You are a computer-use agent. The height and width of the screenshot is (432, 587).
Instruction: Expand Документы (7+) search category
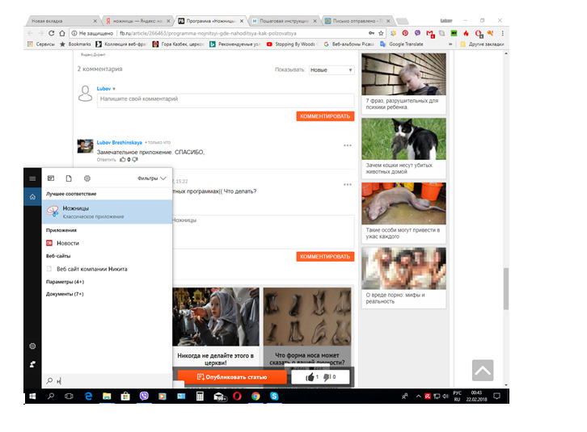[65, 294]
